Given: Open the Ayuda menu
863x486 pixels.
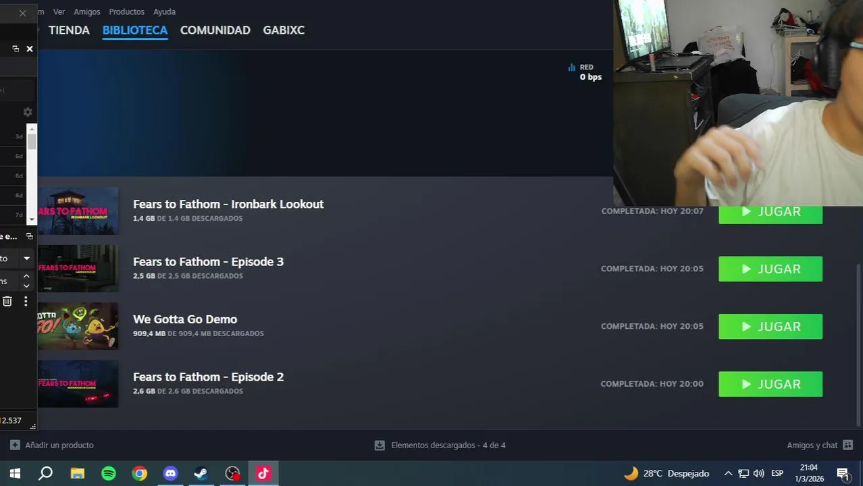Looking at the screenshot, I should click(x=164, y=11).
